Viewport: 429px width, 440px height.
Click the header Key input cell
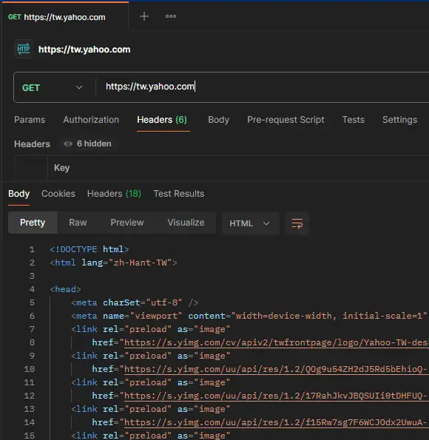click(239, 168)
